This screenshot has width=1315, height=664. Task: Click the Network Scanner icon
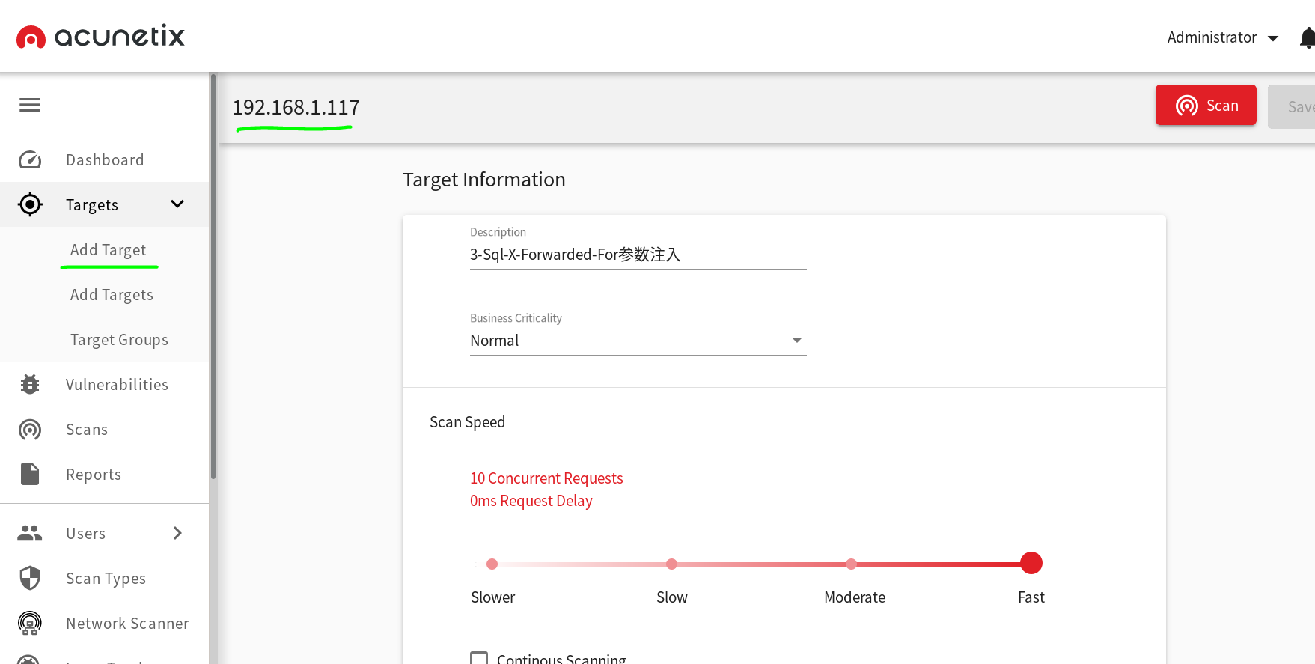point(30,623)
